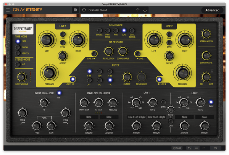This screenshot has width=229, height=155.
Task: Open LFO 1 Line 1 Left + Right destination
Action: pos(137,117)
